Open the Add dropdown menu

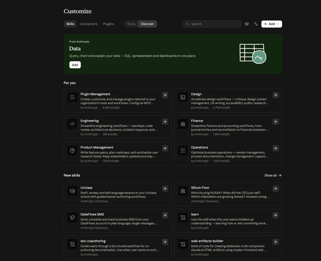point(272,24)
